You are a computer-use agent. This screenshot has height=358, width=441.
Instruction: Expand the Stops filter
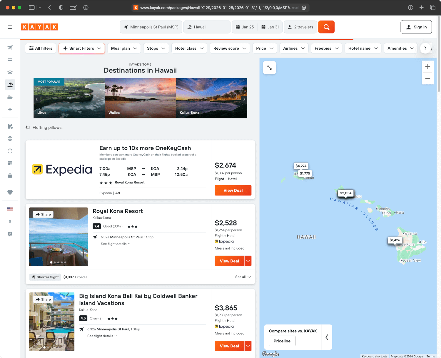tap(156, 48)
